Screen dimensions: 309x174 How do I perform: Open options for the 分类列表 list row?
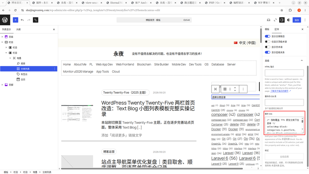[x=55, y=69]
